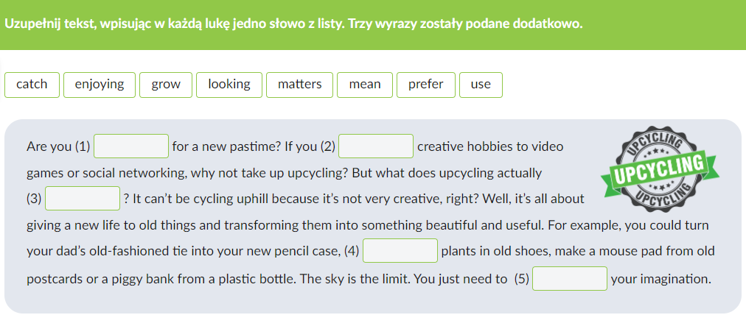Viewport: 746px width, 326px height.
Task: Click the label '(5)' before last gap
Action: click(x=522, y=280)
